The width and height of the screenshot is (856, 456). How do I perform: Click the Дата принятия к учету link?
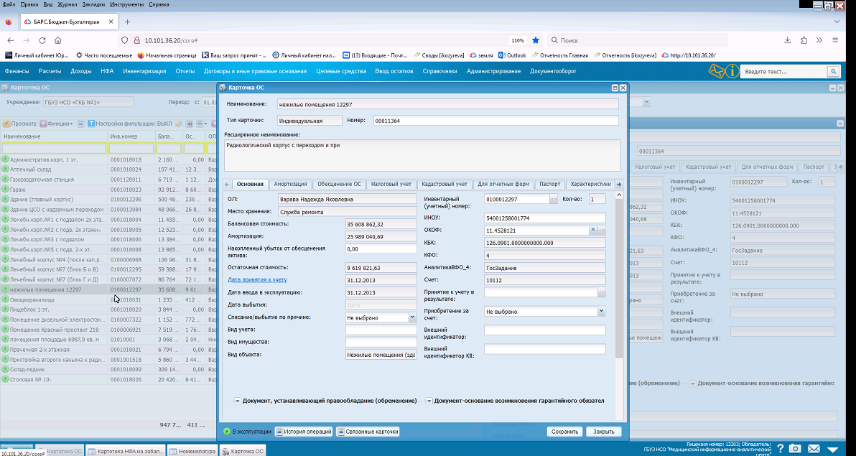pos(257,279)
